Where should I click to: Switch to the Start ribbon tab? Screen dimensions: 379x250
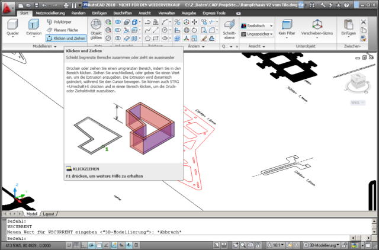[x=24, y=13]
